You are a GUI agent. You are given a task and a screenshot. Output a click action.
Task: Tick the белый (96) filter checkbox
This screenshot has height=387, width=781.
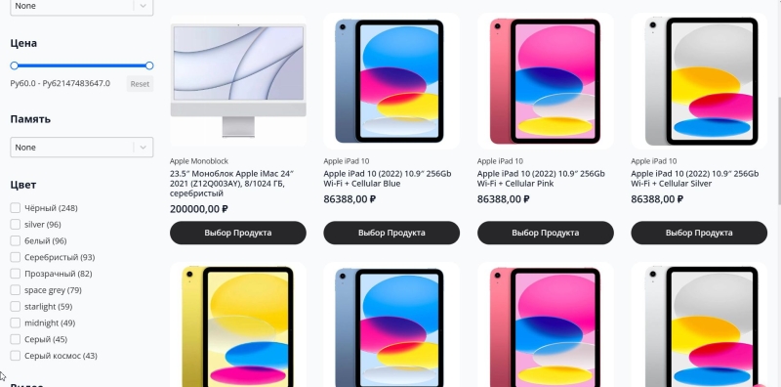[16, 240]
